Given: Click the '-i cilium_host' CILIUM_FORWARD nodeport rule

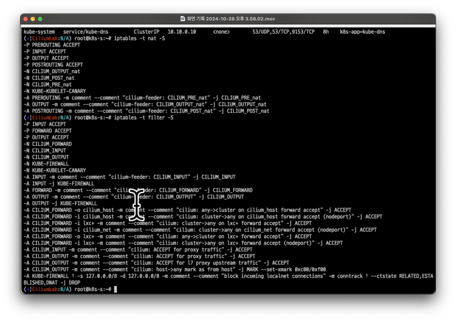Looking at the screenshot, I should coord(203,217).
